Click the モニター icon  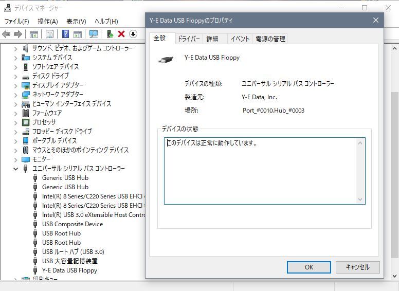tap(25, 159)
